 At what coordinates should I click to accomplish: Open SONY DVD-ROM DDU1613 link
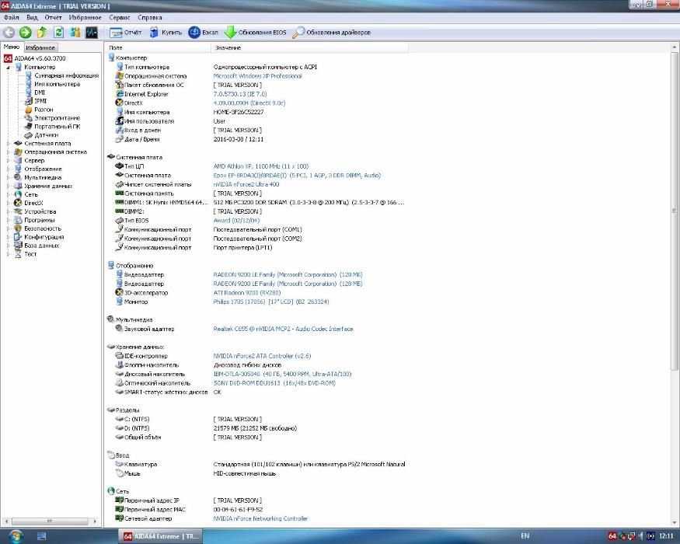[x=274, y=383]
